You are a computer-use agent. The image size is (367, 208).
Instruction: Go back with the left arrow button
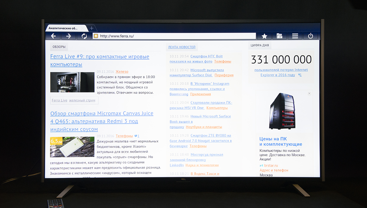53,36
